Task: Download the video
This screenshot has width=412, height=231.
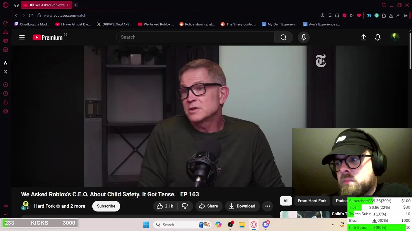Action: pos(242,206)
